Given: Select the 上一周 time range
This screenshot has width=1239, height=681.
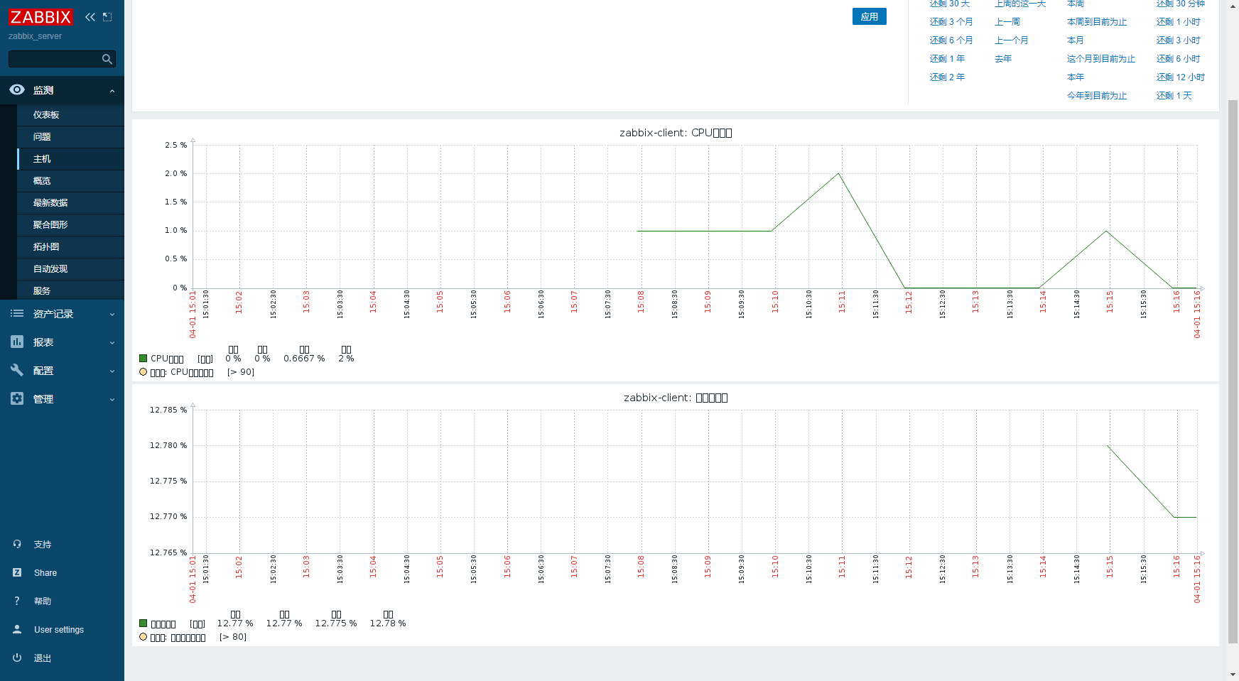Looking at the screenshot, I should (x=1007, y=22).
